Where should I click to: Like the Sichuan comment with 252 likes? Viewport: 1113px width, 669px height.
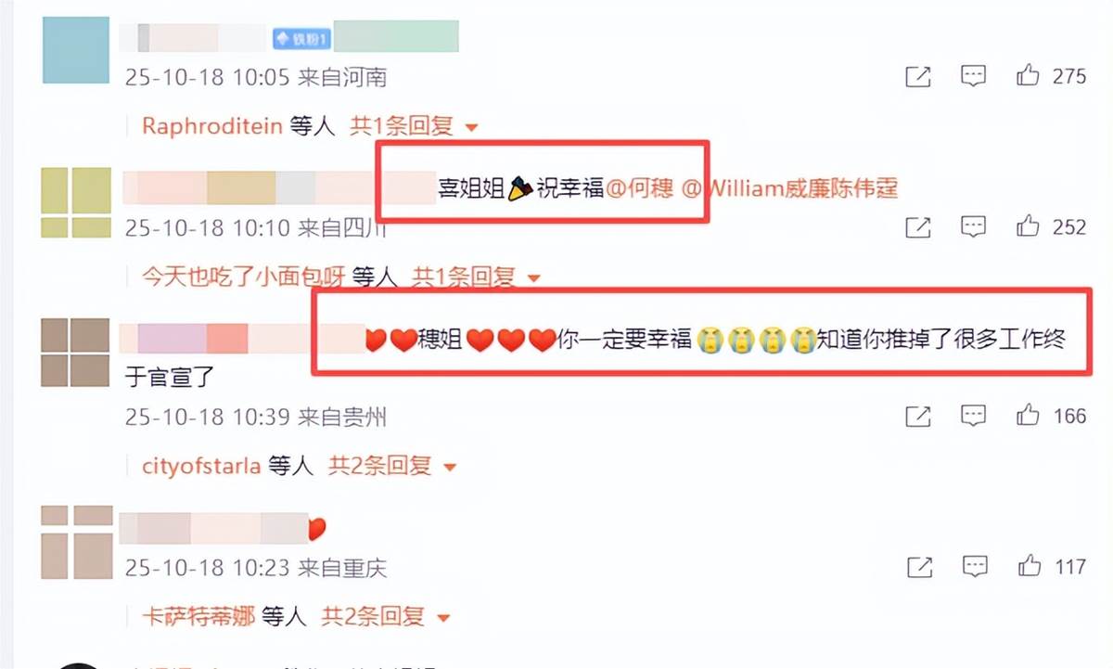pyautogui.click(x=1029, y=225)
